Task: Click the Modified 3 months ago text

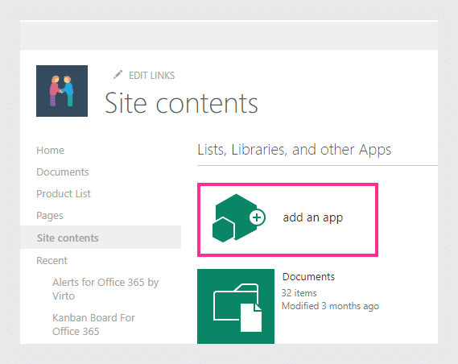Action: pos(330,306)
